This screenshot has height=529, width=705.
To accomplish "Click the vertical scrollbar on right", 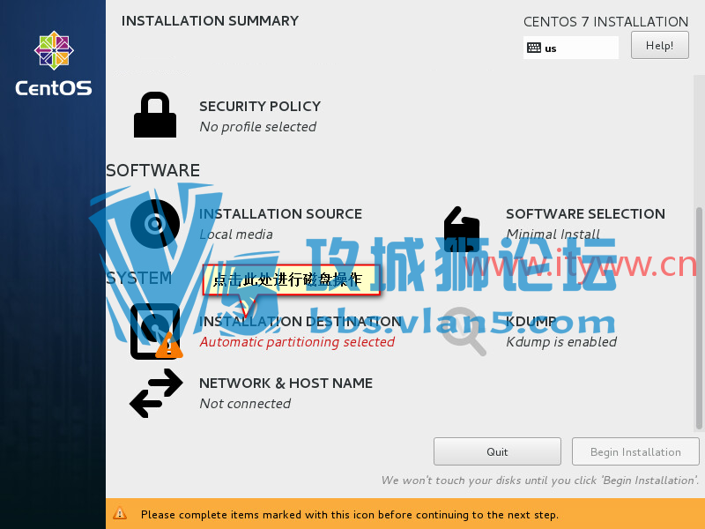I will click(699, 317).
